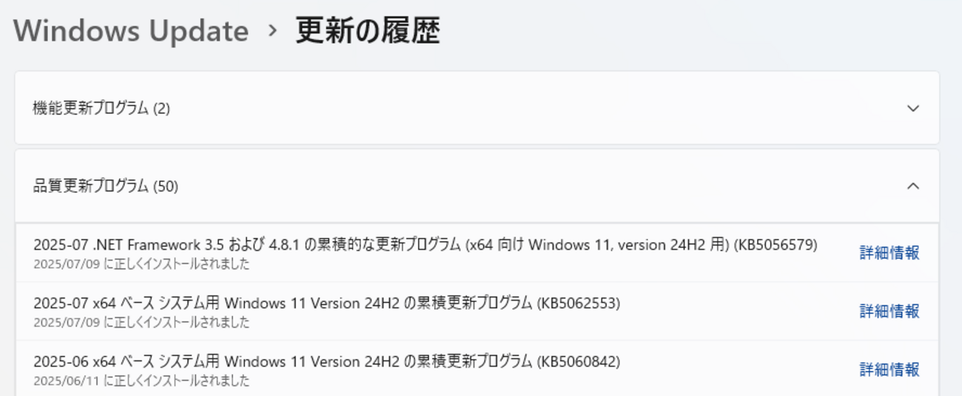The width and height of the screenshot is (962, 396).
Task: Click the (KB5060842) number text
Action: pos(578,361)
